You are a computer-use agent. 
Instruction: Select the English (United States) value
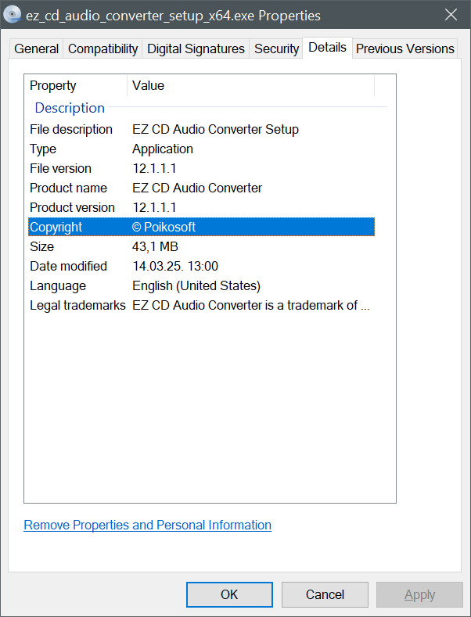click(196, 285)
